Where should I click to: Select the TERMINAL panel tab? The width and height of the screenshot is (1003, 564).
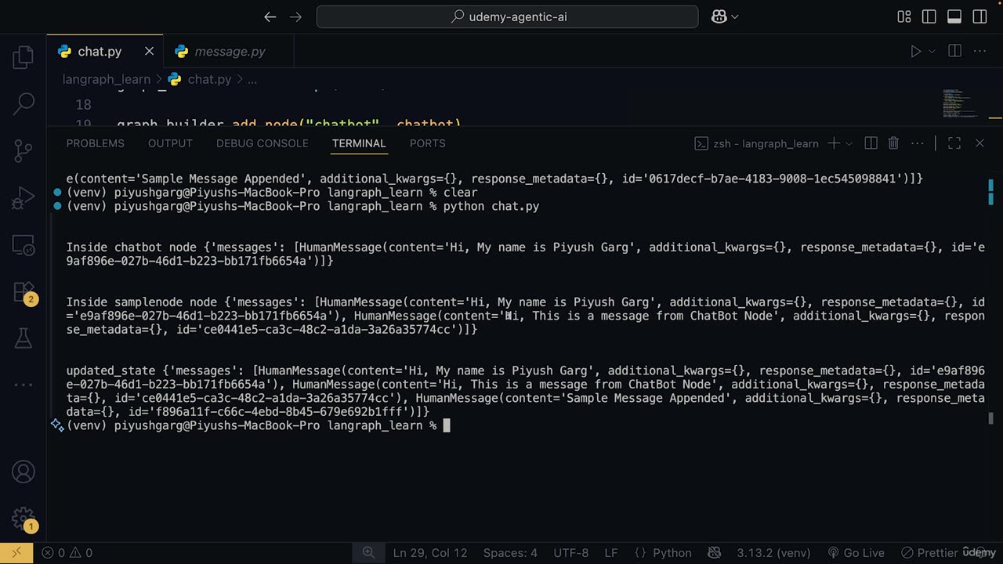point(359,143)
